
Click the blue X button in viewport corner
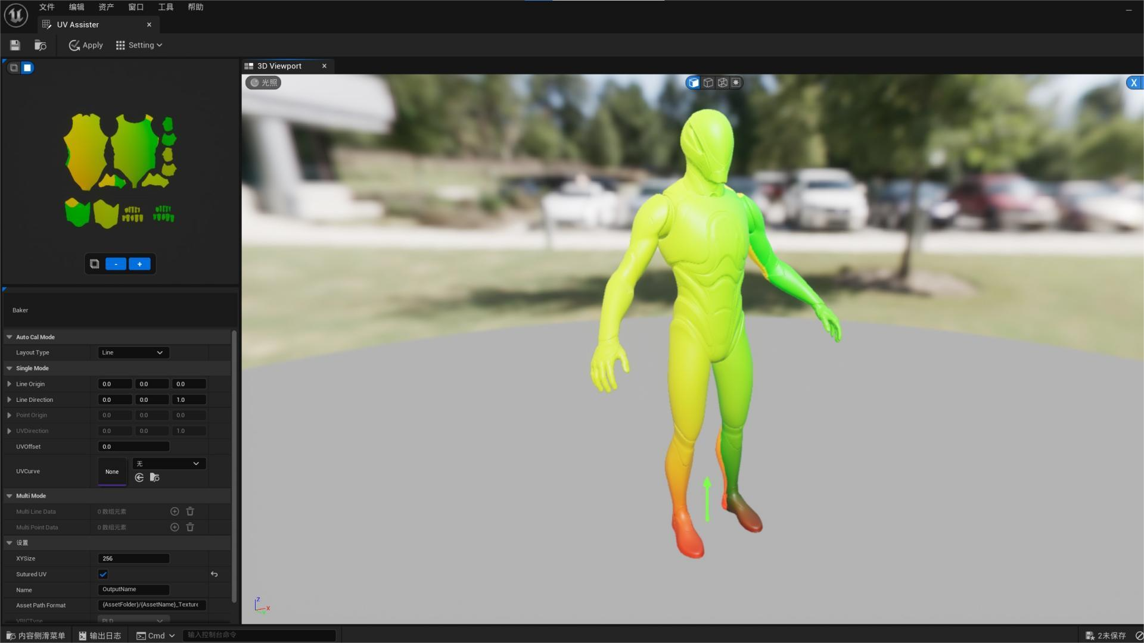click(x=1134, y=83)
